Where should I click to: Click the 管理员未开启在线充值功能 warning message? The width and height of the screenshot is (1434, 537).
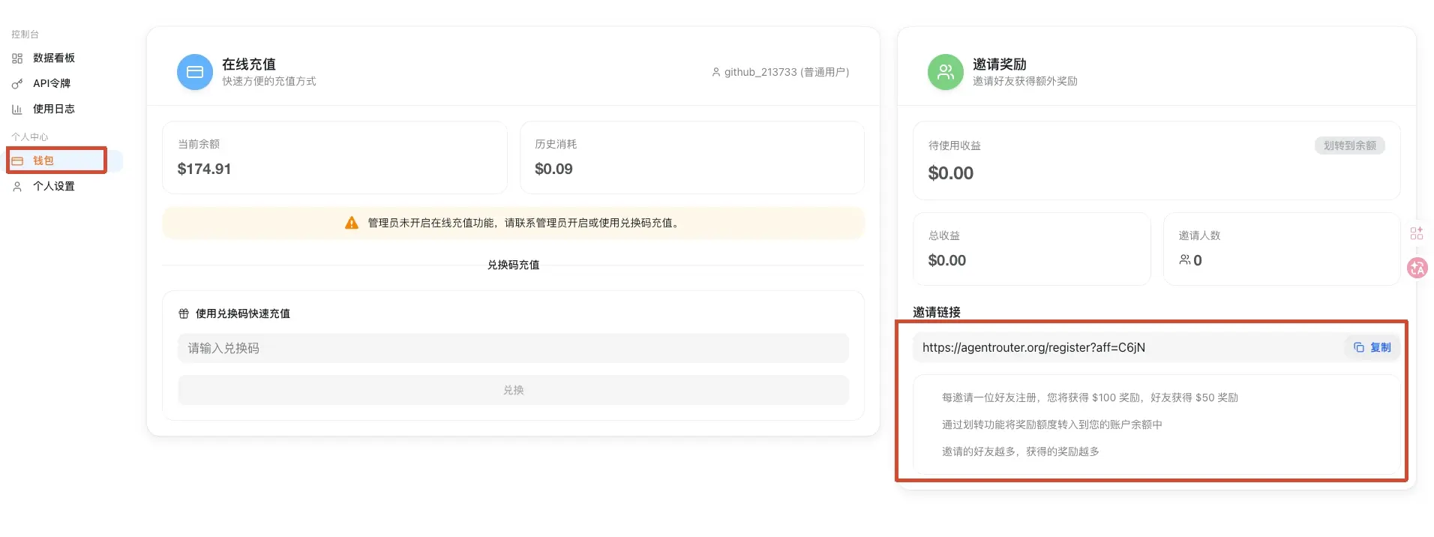(x=525, y=223)
